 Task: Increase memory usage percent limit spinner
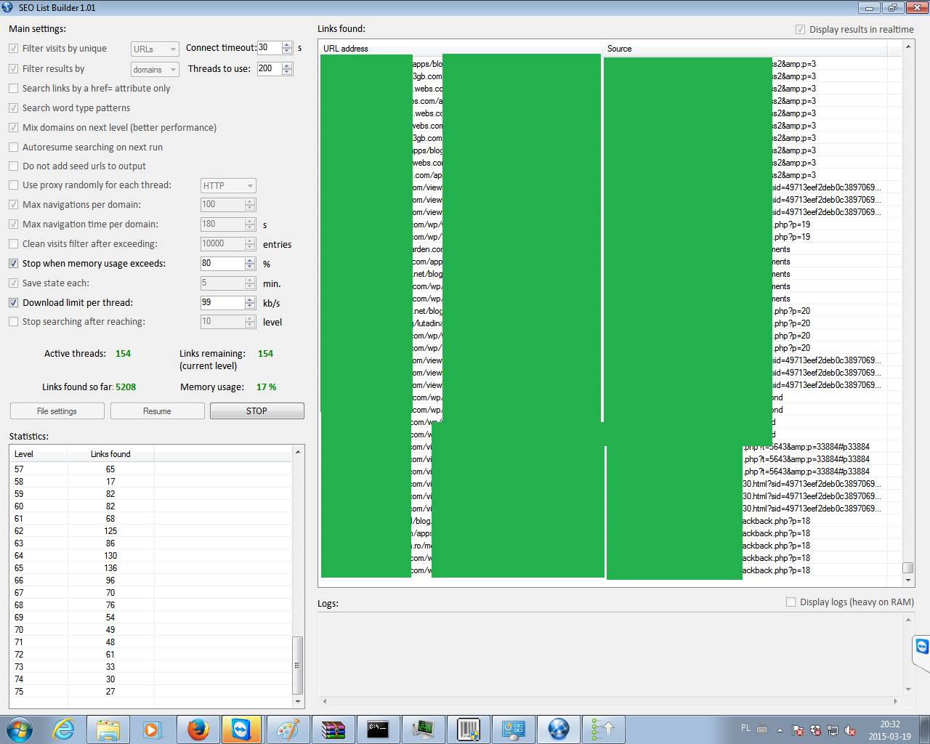pos(250,260)
